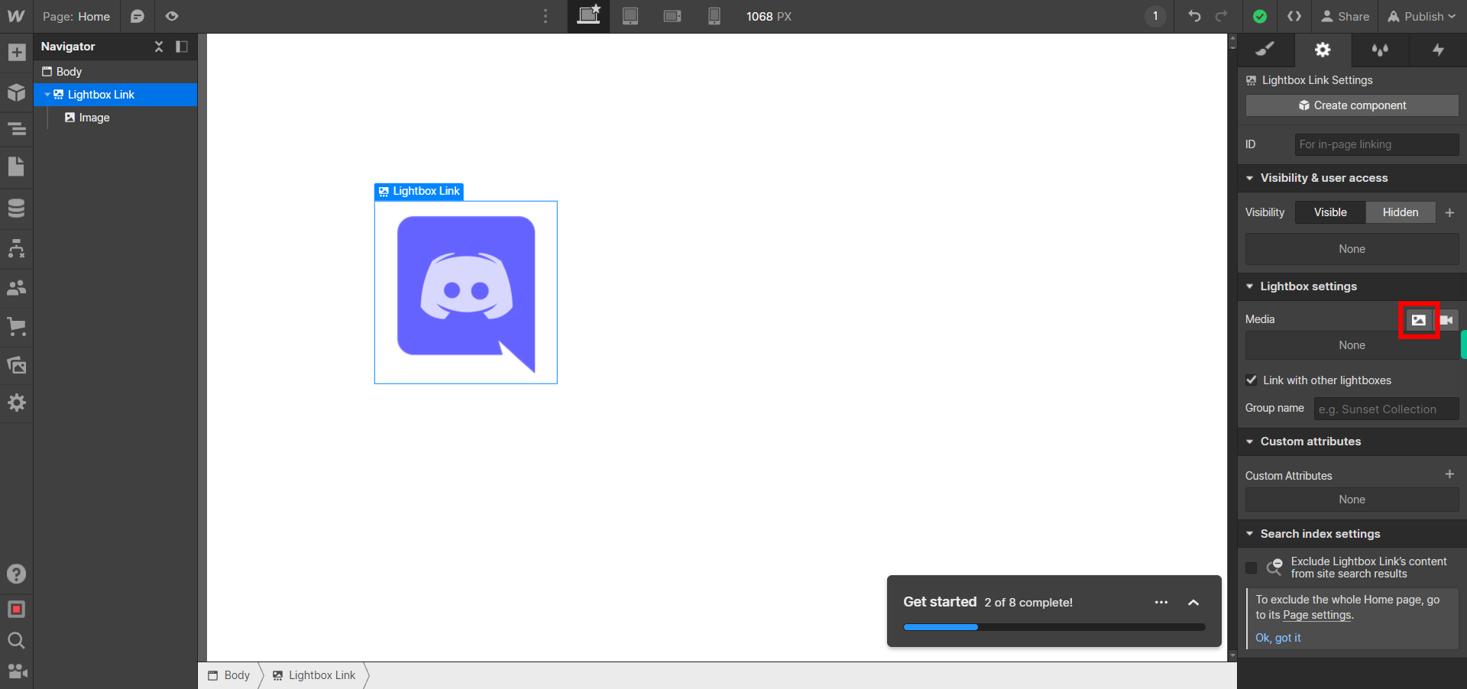
Task: Collapse the Get started card
Action: (1193, 602)
